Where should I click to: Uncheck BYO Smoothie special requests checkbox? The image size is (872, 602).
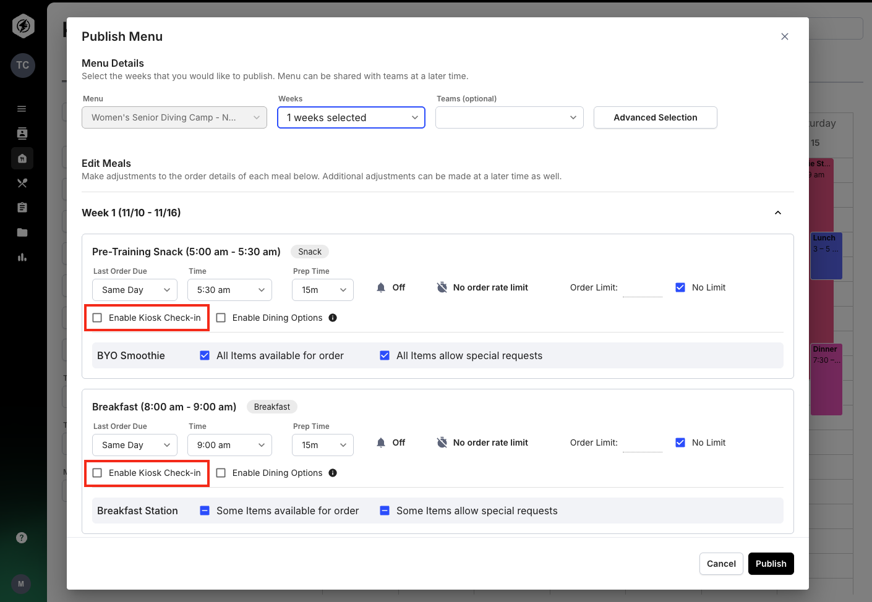(x=385, y=355)
